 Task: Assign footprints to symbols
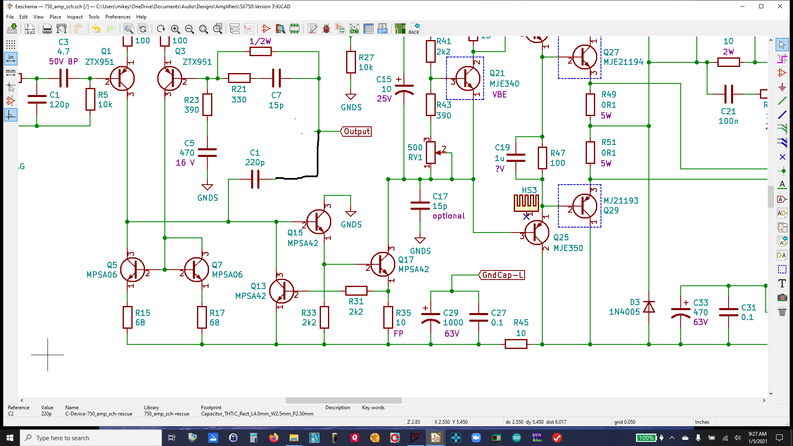click(x=340, y=28)
